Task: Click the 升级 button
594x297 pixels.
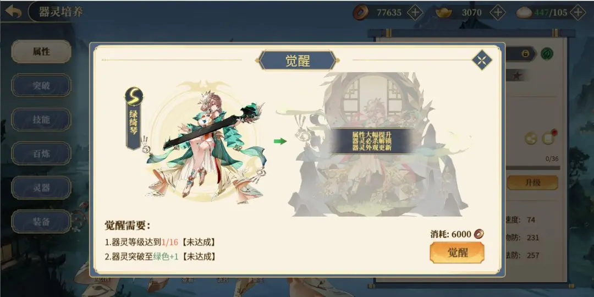Action: pyautogui.click(x=532, y=183)
